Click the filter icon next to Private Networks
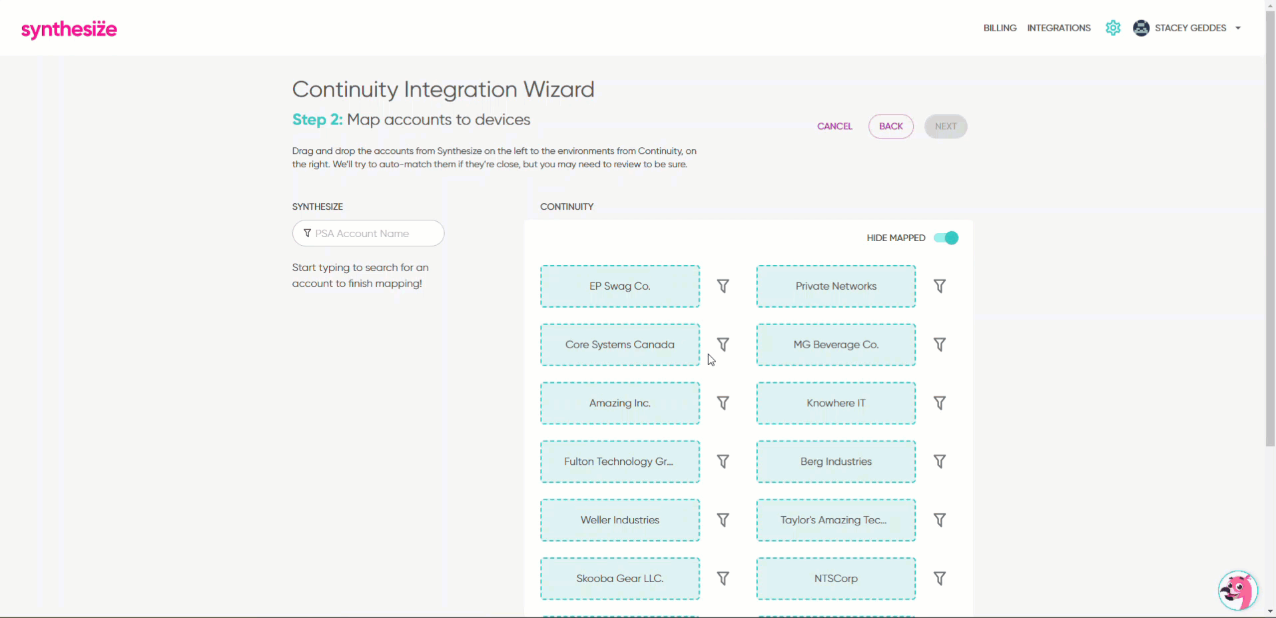Image resolution: width=1276 pixels, height=618 pixels. [939, 286]
